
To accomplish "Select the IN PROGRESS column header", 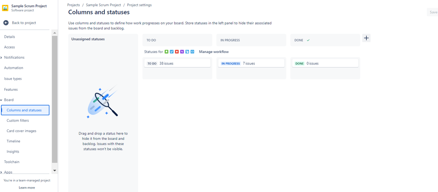I will 251,40.
